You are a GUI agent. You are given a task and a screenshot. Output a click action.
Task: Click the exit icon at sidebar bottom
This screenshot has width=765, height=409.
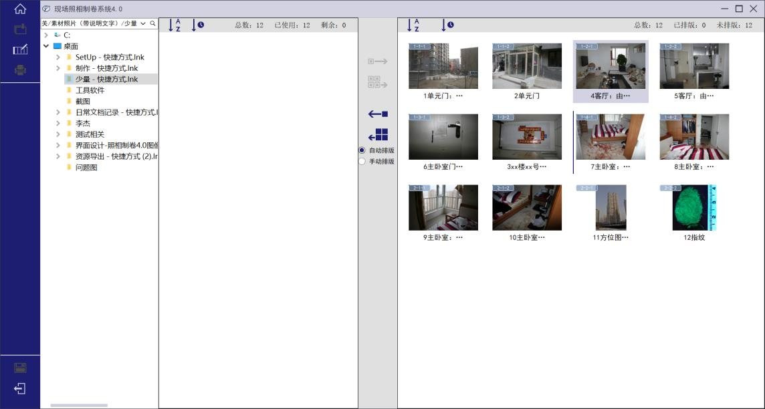pos(20,388)
